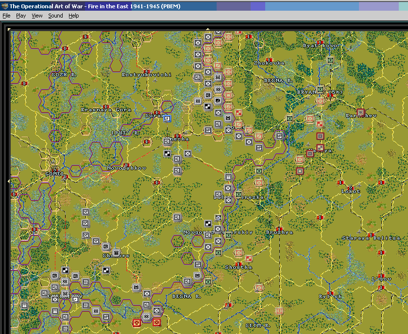
Task: Click the Ryl'sk town label
Action: (330, 297)
